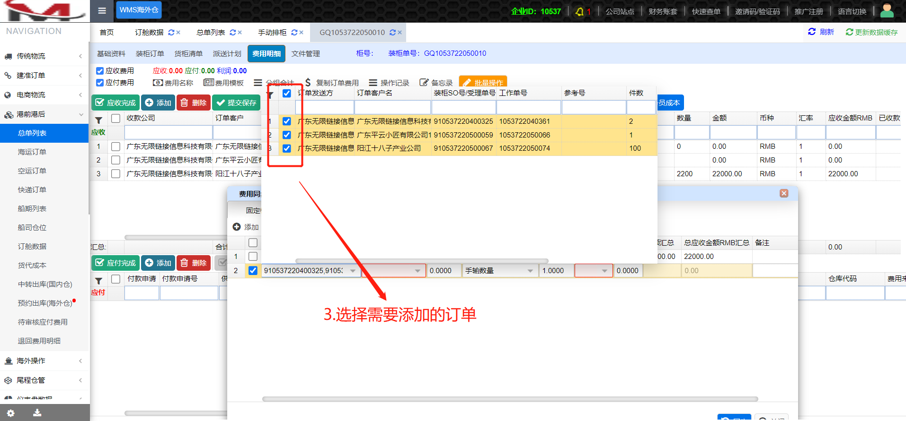Viewport: 906px width, 421px height.
Task: Uncheck row 2 checkbox in the fee dialog
Action: pyautogui.click(x=253, y=271)
